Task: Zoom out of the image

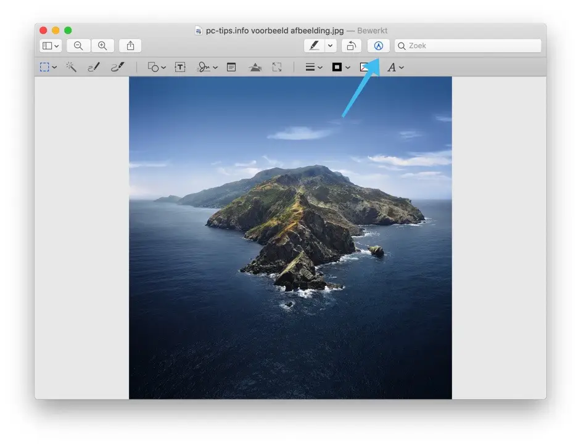Action: (x=78, y=46)
